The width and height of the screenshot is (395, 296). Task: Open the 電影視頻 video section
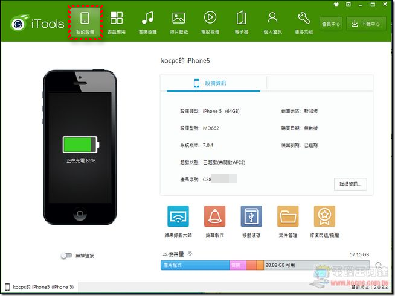point(210,23)
